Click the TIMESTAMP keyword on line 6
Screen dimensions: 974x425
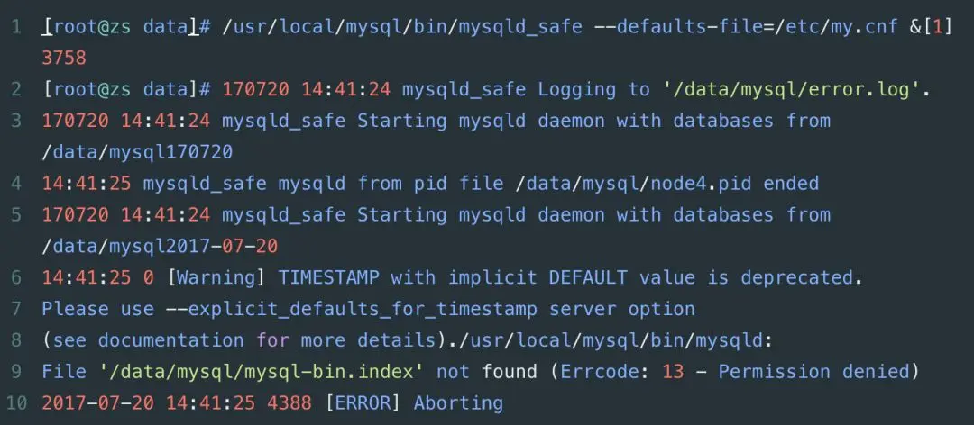328,277
